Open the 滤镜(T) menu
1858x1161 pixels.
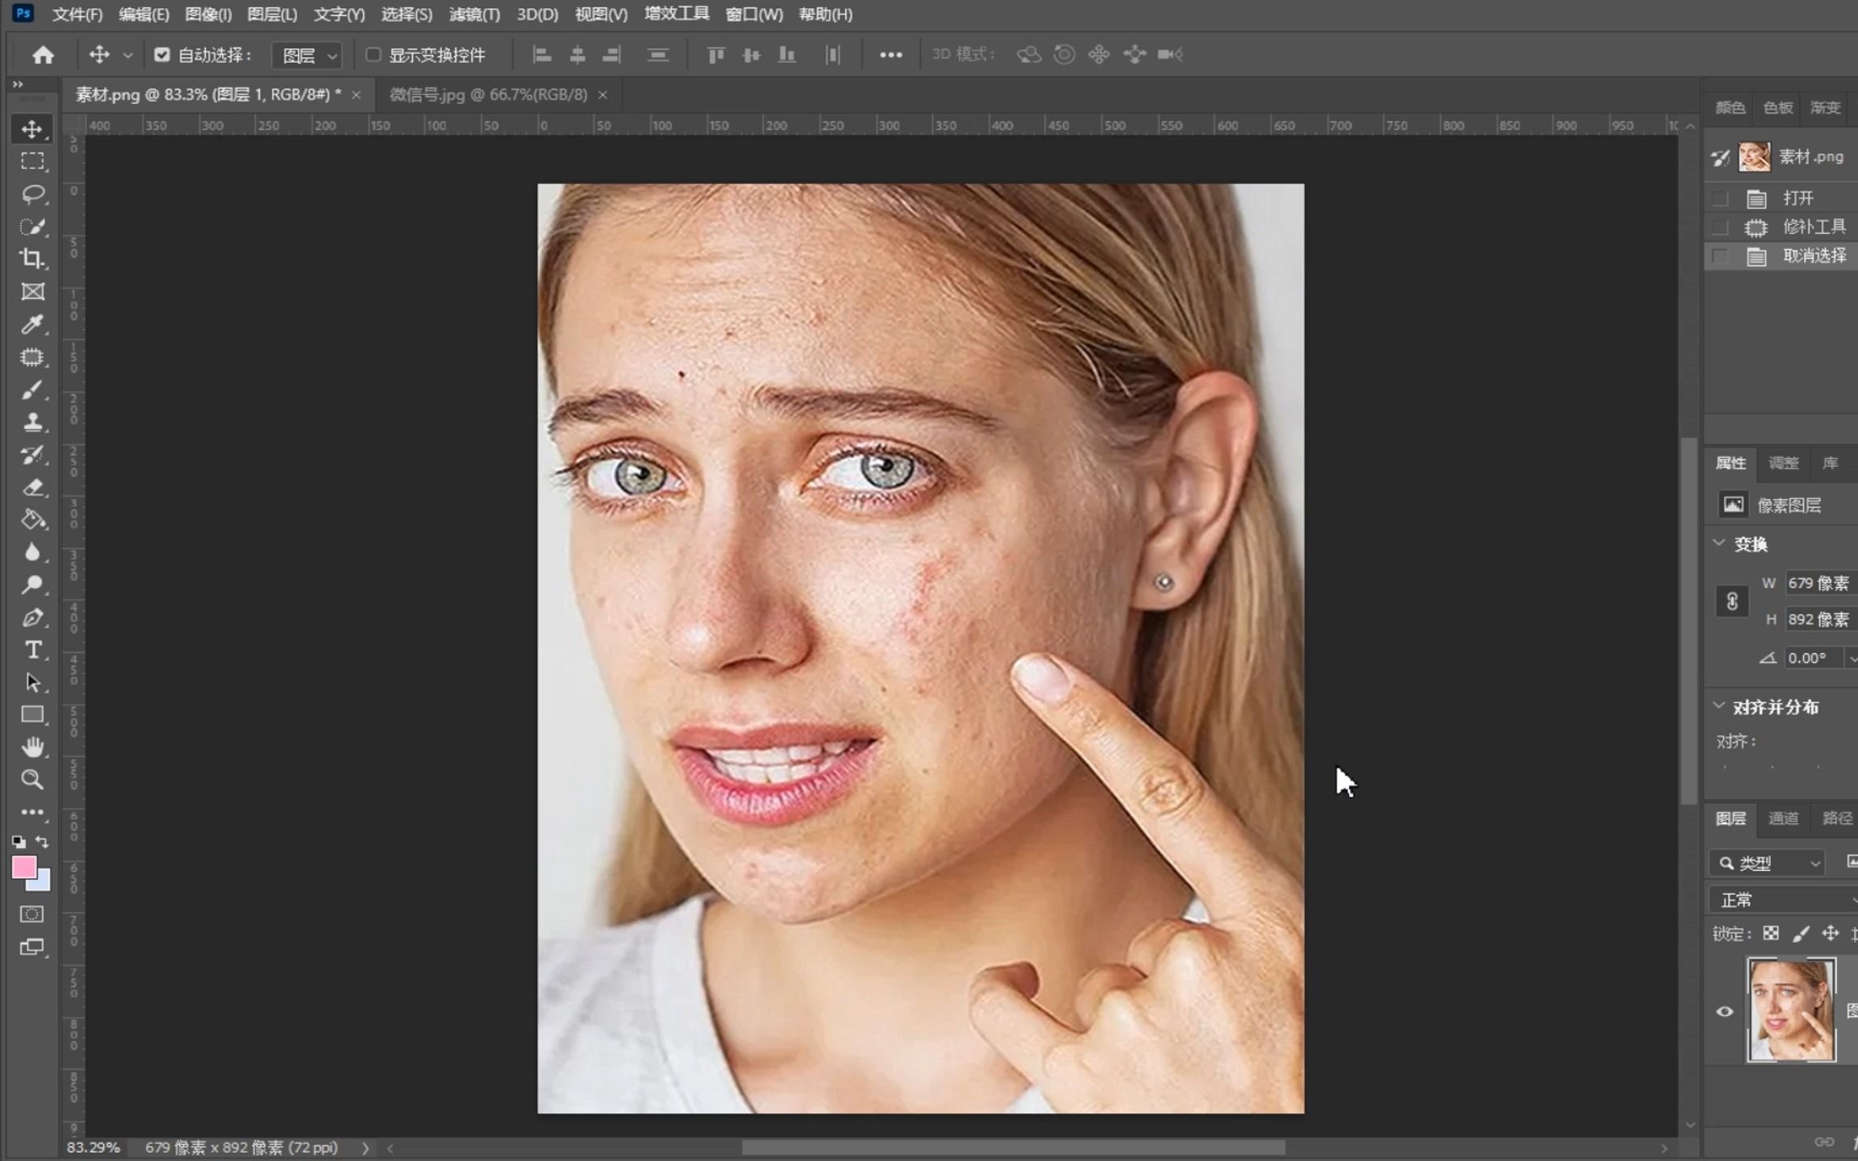coord(474,15)
